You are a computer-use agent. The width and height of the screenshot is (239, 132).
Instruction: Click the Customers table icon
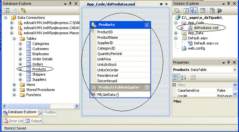(x=28, y=49)
